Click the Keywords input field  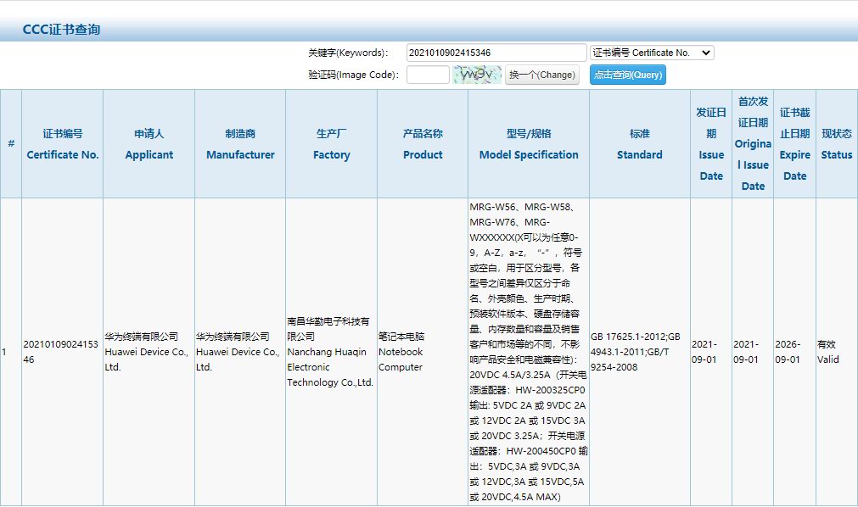(496, 53)
